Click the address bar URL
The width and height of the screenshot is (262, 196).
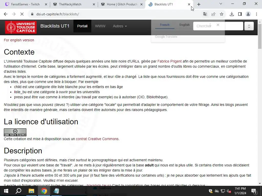[x=58, y=14]
